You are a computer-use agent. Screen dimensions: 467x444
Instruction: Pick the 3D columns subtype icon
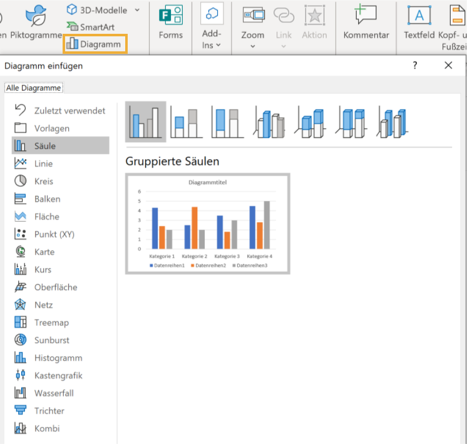(393, 123)
